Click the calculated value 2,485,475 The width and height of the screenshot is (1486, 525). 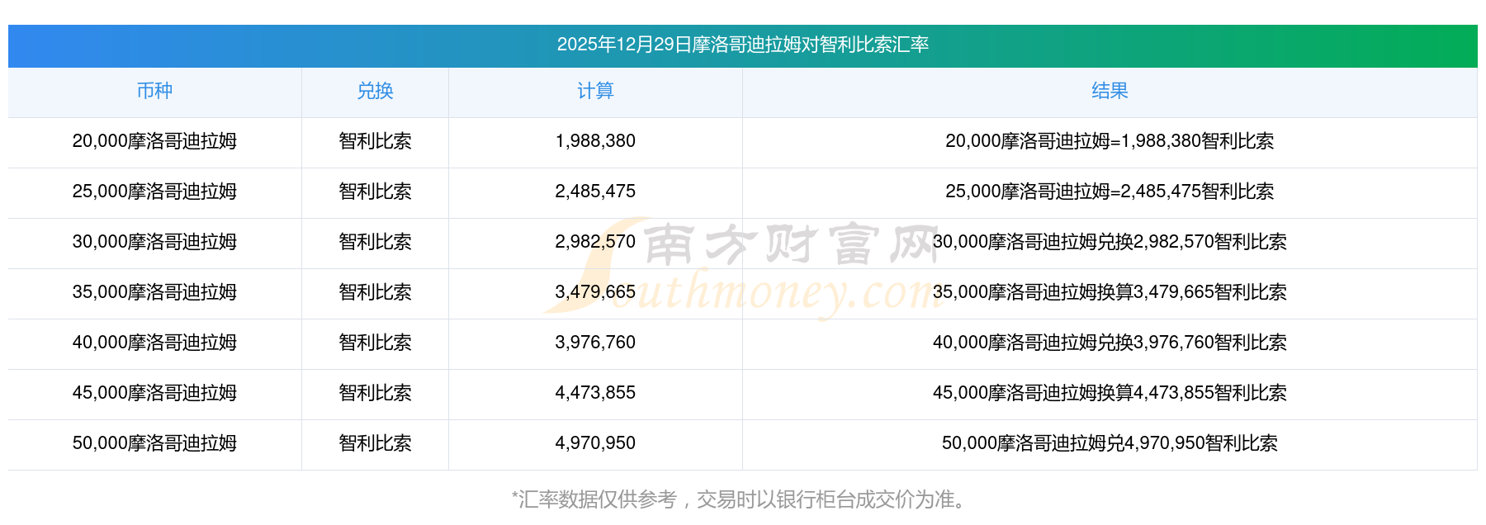pyautogui.click(x=595, y=192)
